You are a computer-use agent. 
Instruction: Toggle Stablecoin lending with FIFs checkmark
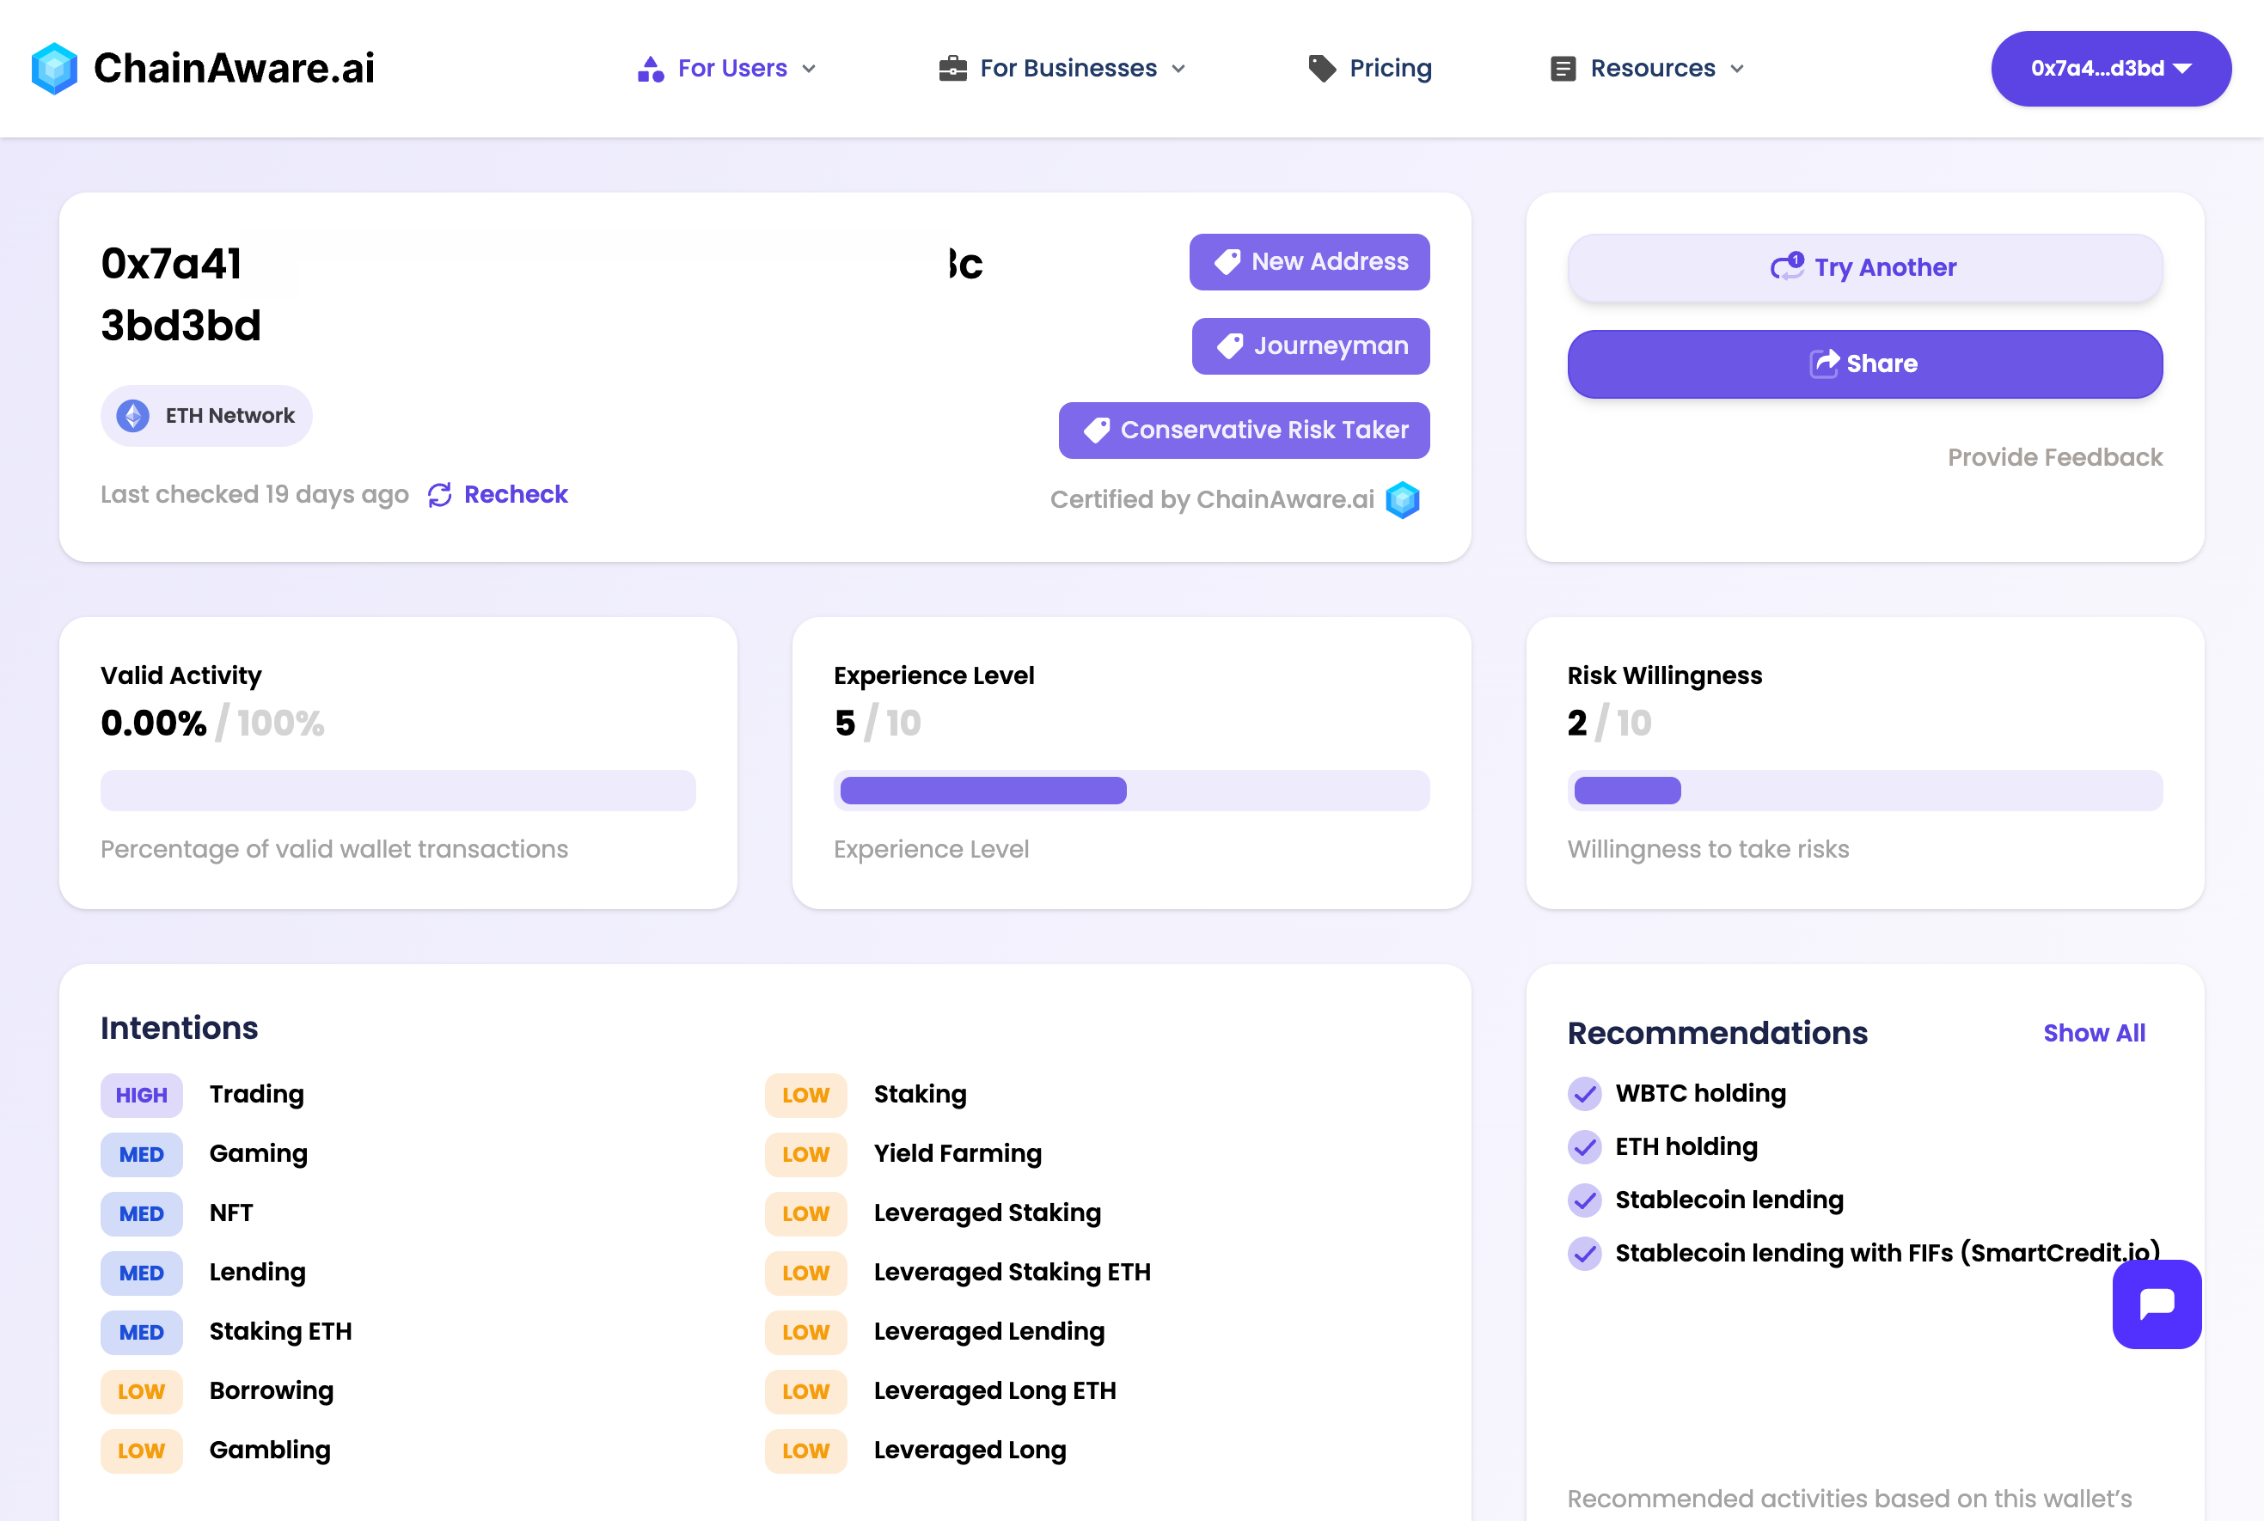pyautogui.click(x=1585, y=1255)
